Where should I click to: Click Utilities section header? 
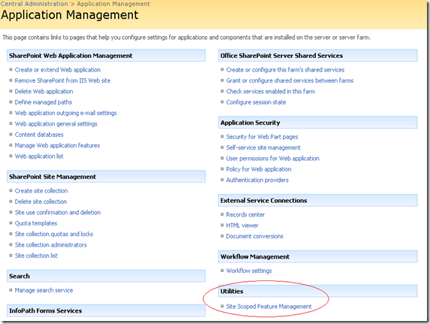(x=318, y=291)
